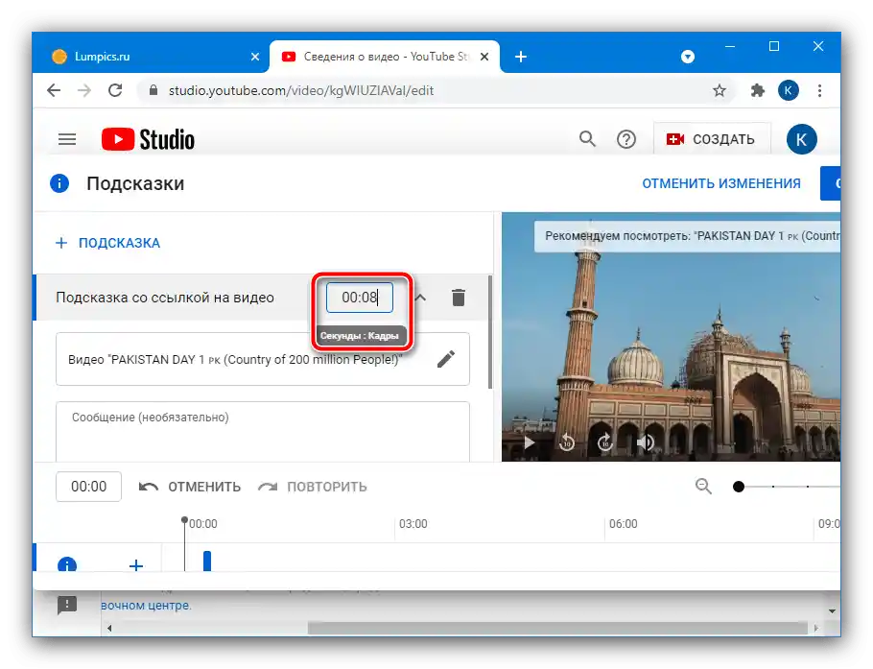873x669 pixels.
Task: Switch to the YouTube Studio video details tab
Action: point(384,57)
